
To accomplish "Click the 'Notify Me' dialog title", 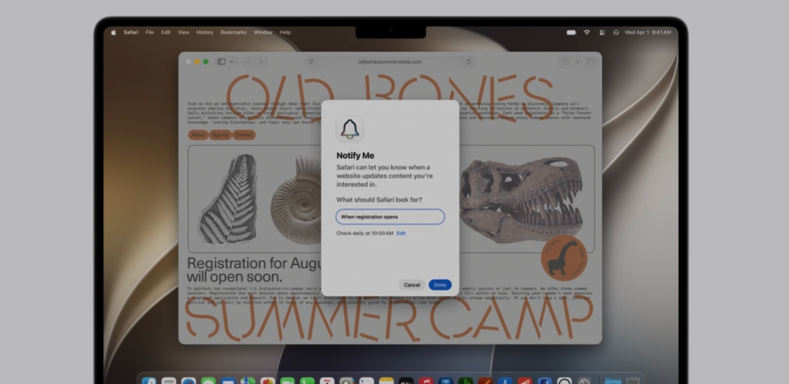I will (355, 155).
